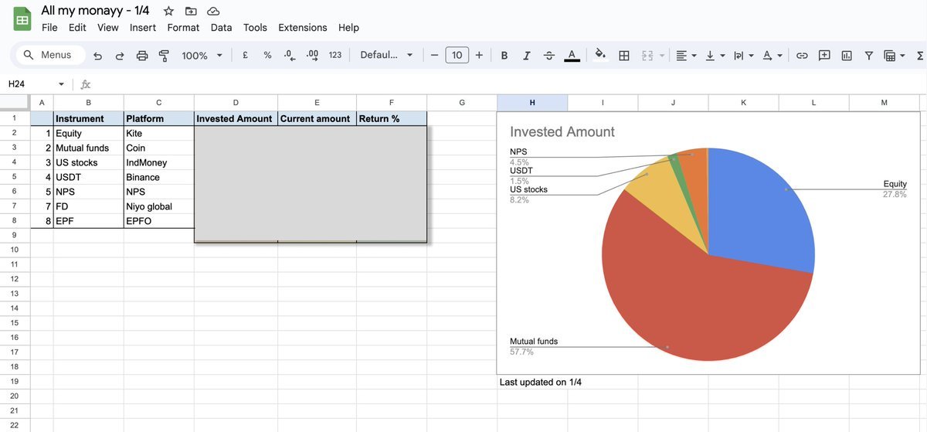Image resolution: width=927 pixels, height=432 pixels.
Task: Increase font size with plus button
Action: click(x=480, y=56)
